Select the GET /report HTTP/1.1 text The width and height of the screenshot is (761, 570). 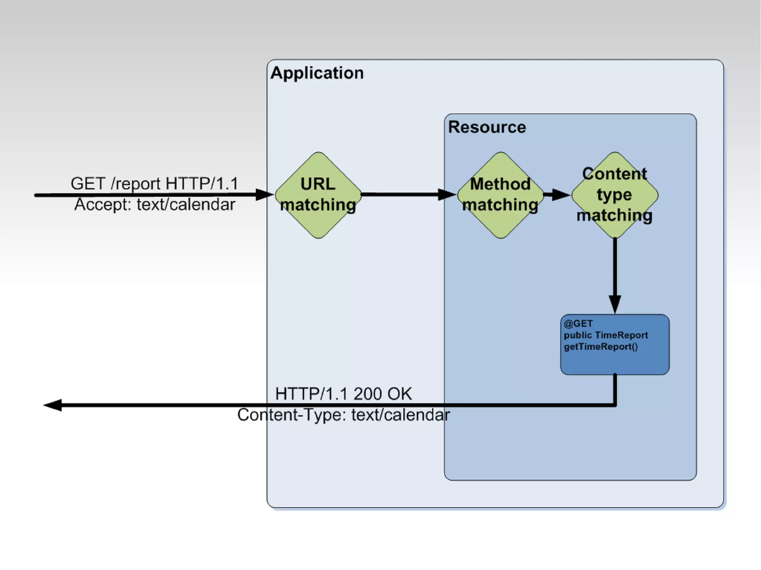point(154,183)
